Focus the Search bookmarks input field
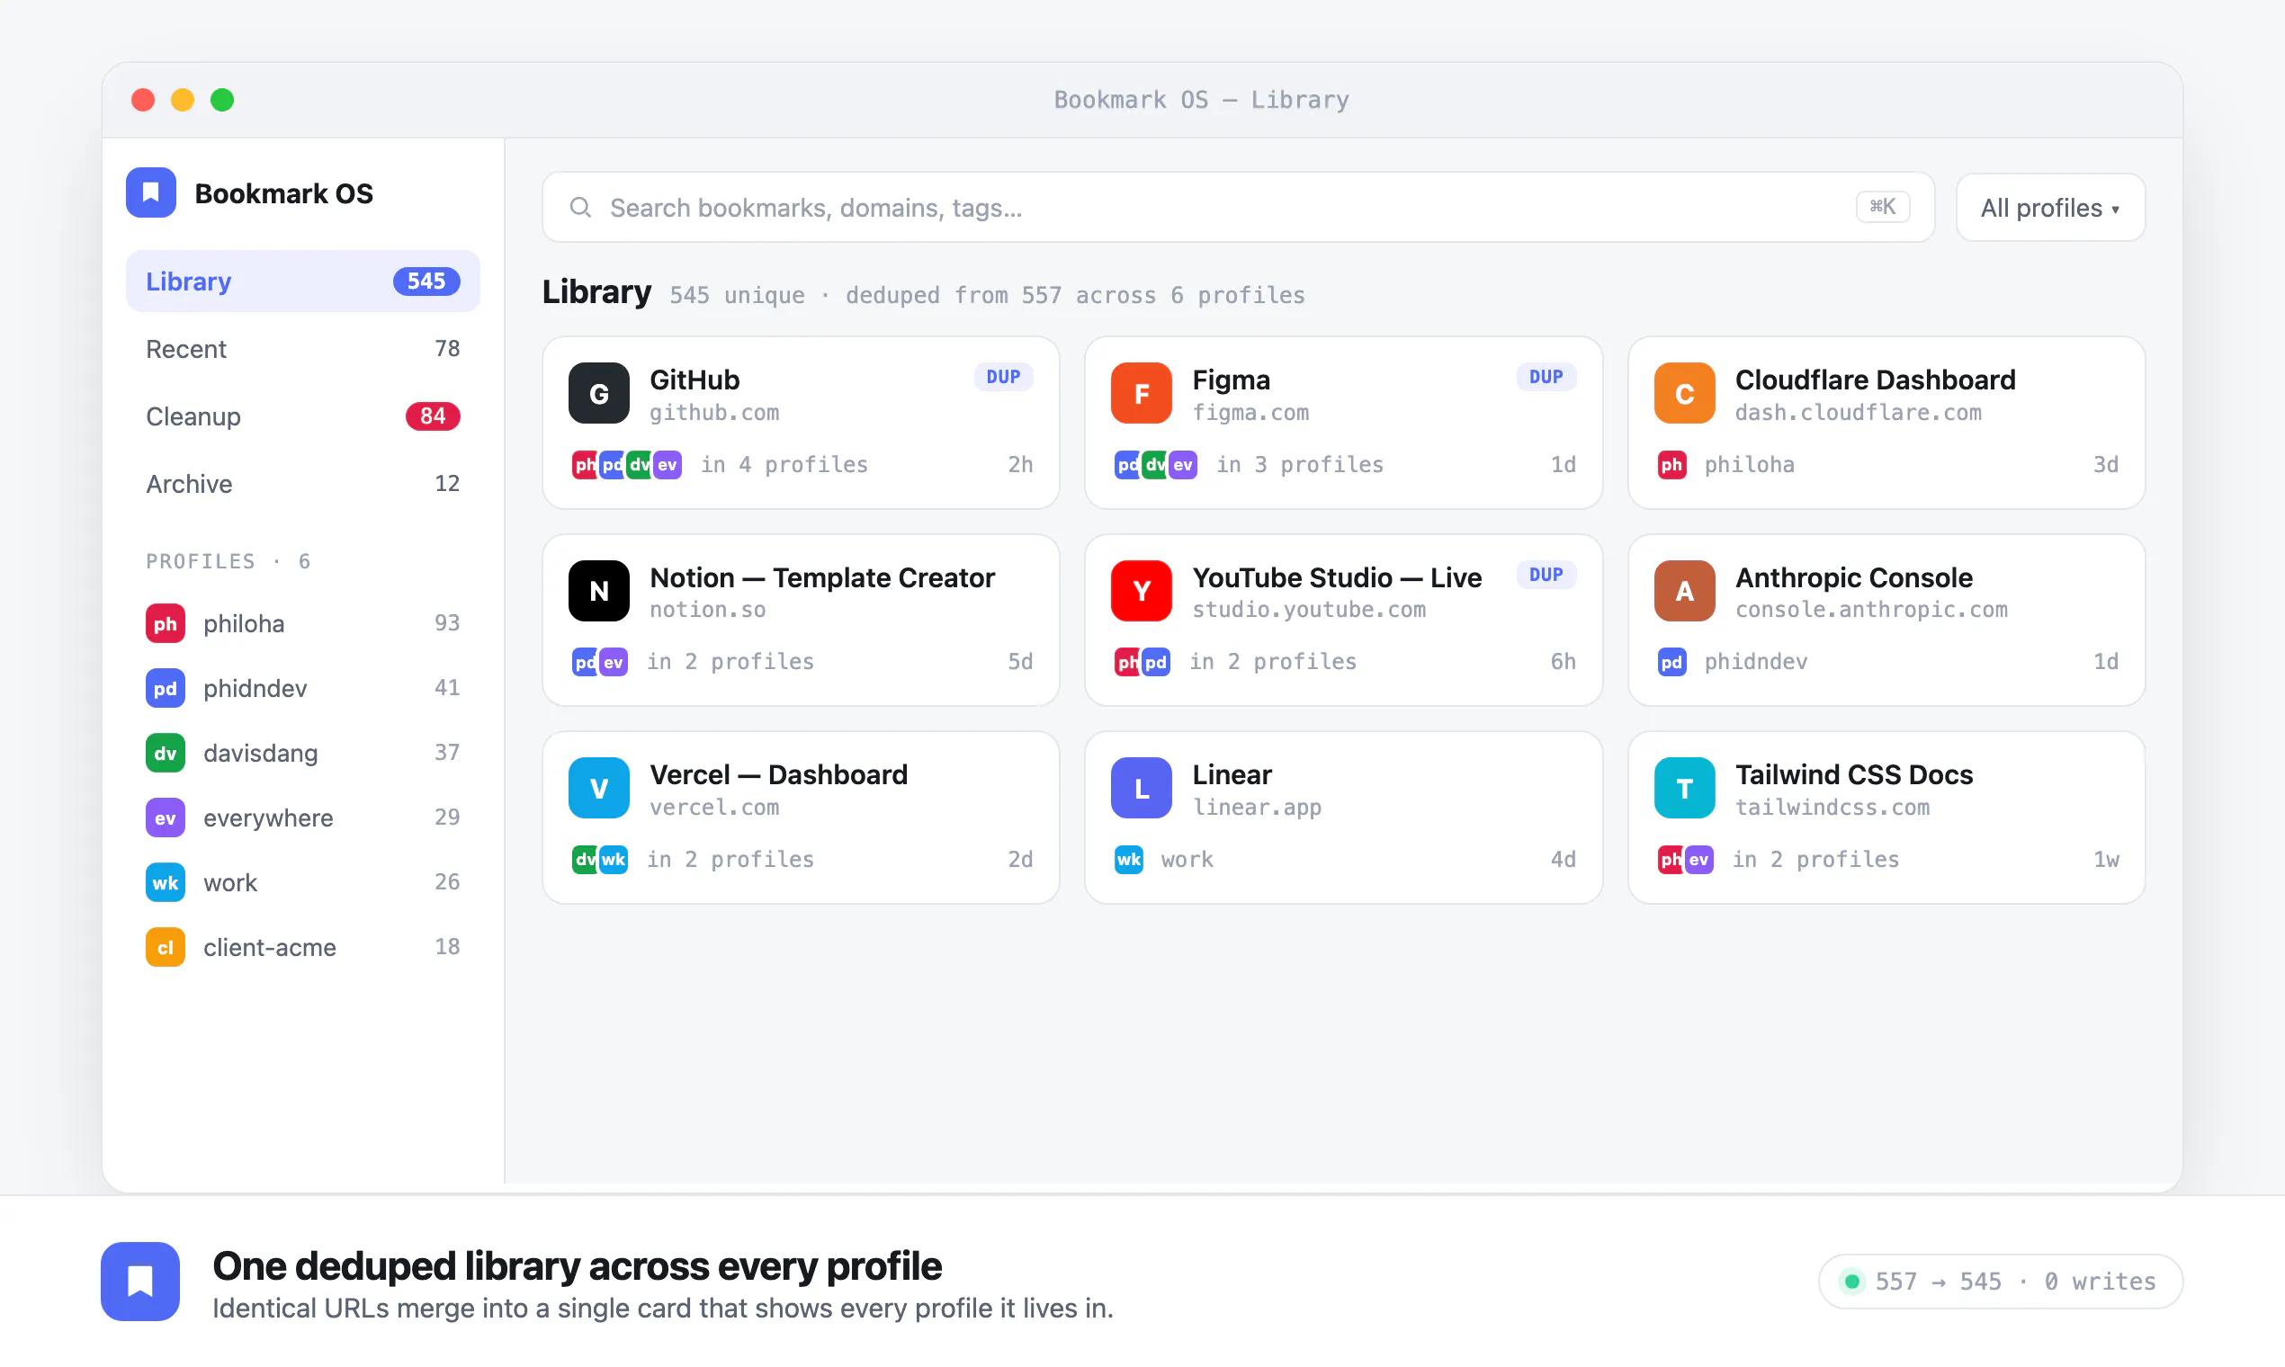Image resolution: width=2285 pixels, height=1367 pixels. coord(1237,207)
